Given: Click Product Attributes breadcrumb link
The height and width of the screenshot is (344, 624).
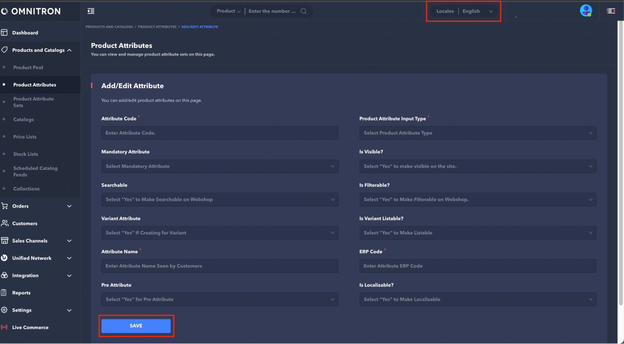Looking at the screenshot, I should pyautogui.click(x=157, y=27).
